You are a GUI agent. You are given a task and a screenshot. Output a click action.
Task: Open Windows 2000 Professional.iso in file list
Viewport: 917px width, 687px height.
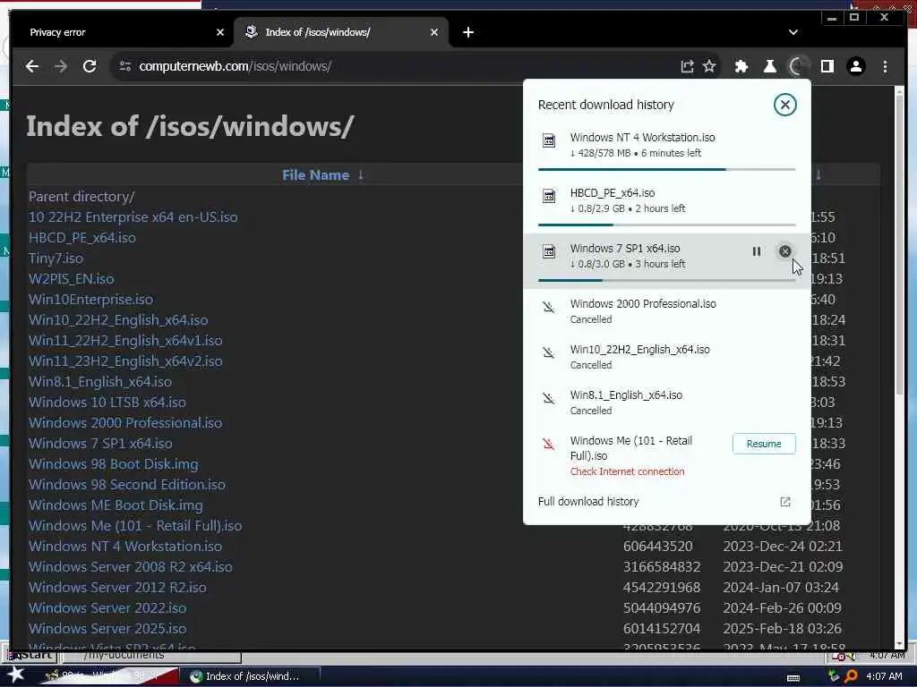(x=125, y=423)
